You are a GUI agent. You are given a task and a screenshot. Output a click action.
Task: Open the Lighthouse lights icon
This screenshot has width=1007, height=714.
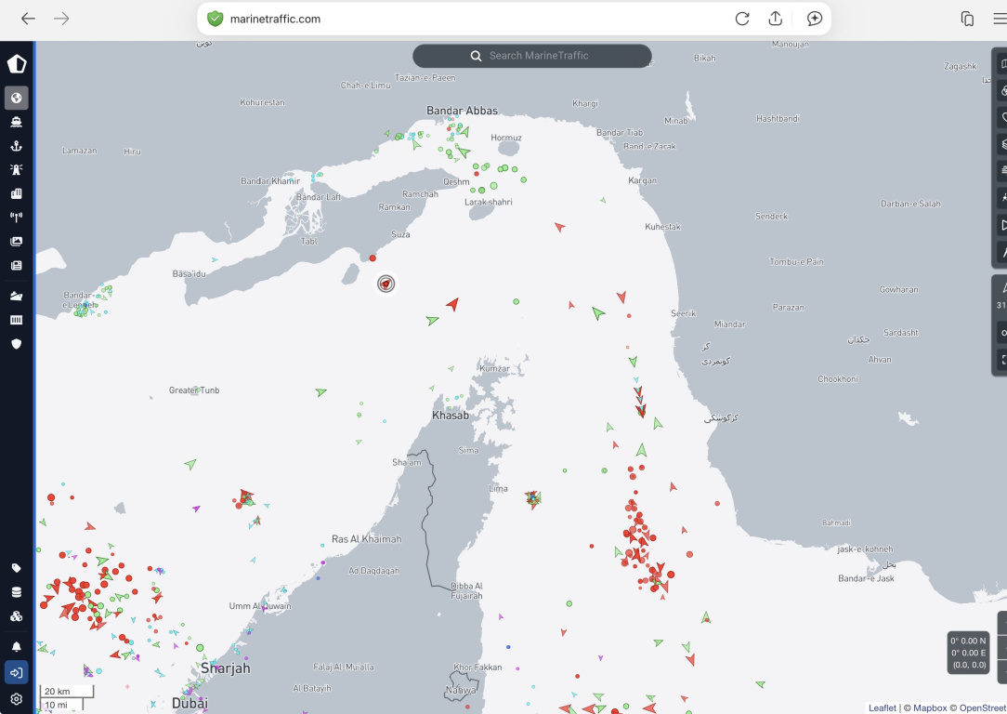point(17,169)
